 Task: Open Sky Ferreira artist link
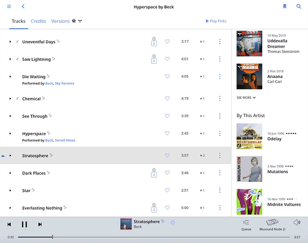(x=64, y=84)
